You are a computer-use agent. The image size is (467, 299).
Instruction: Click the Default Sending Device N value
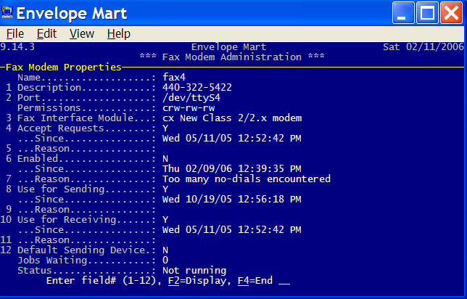(x=165, y=250)
